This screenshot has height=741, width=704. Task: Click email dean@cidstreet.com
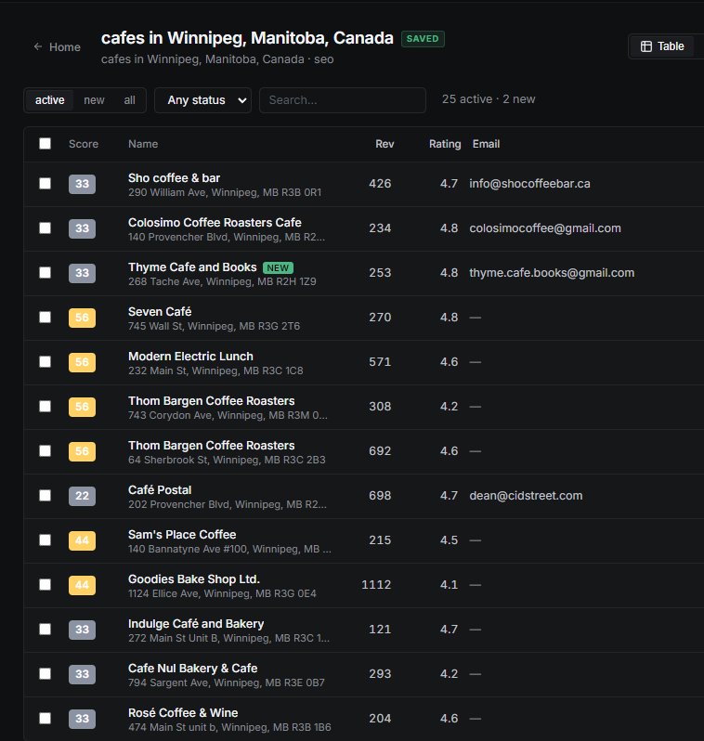(x=526, y=496)
